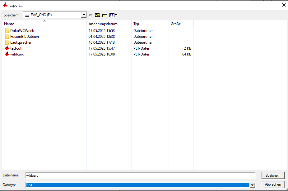The image size is (288, 191).
Task: Click the Dateiname input field
Action: 140,175
